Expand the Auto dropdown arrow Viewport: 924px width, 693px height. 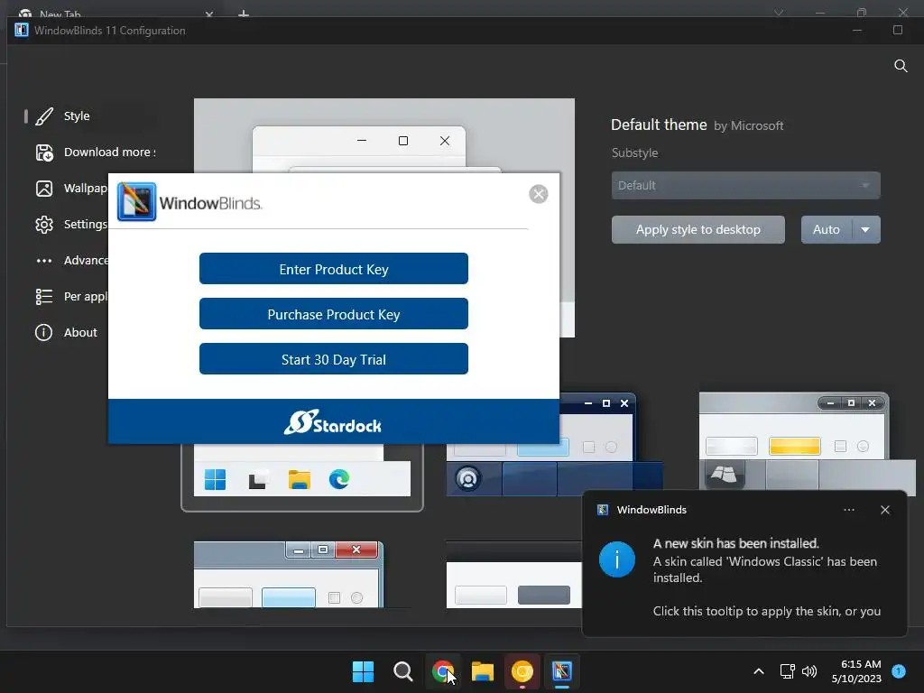[865, 230]
